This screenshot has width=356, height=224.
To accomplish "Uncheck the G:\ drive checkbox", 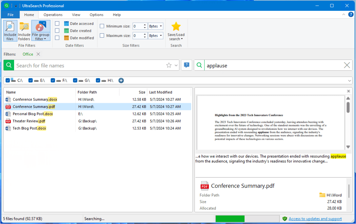I will (x=75, y=80).
